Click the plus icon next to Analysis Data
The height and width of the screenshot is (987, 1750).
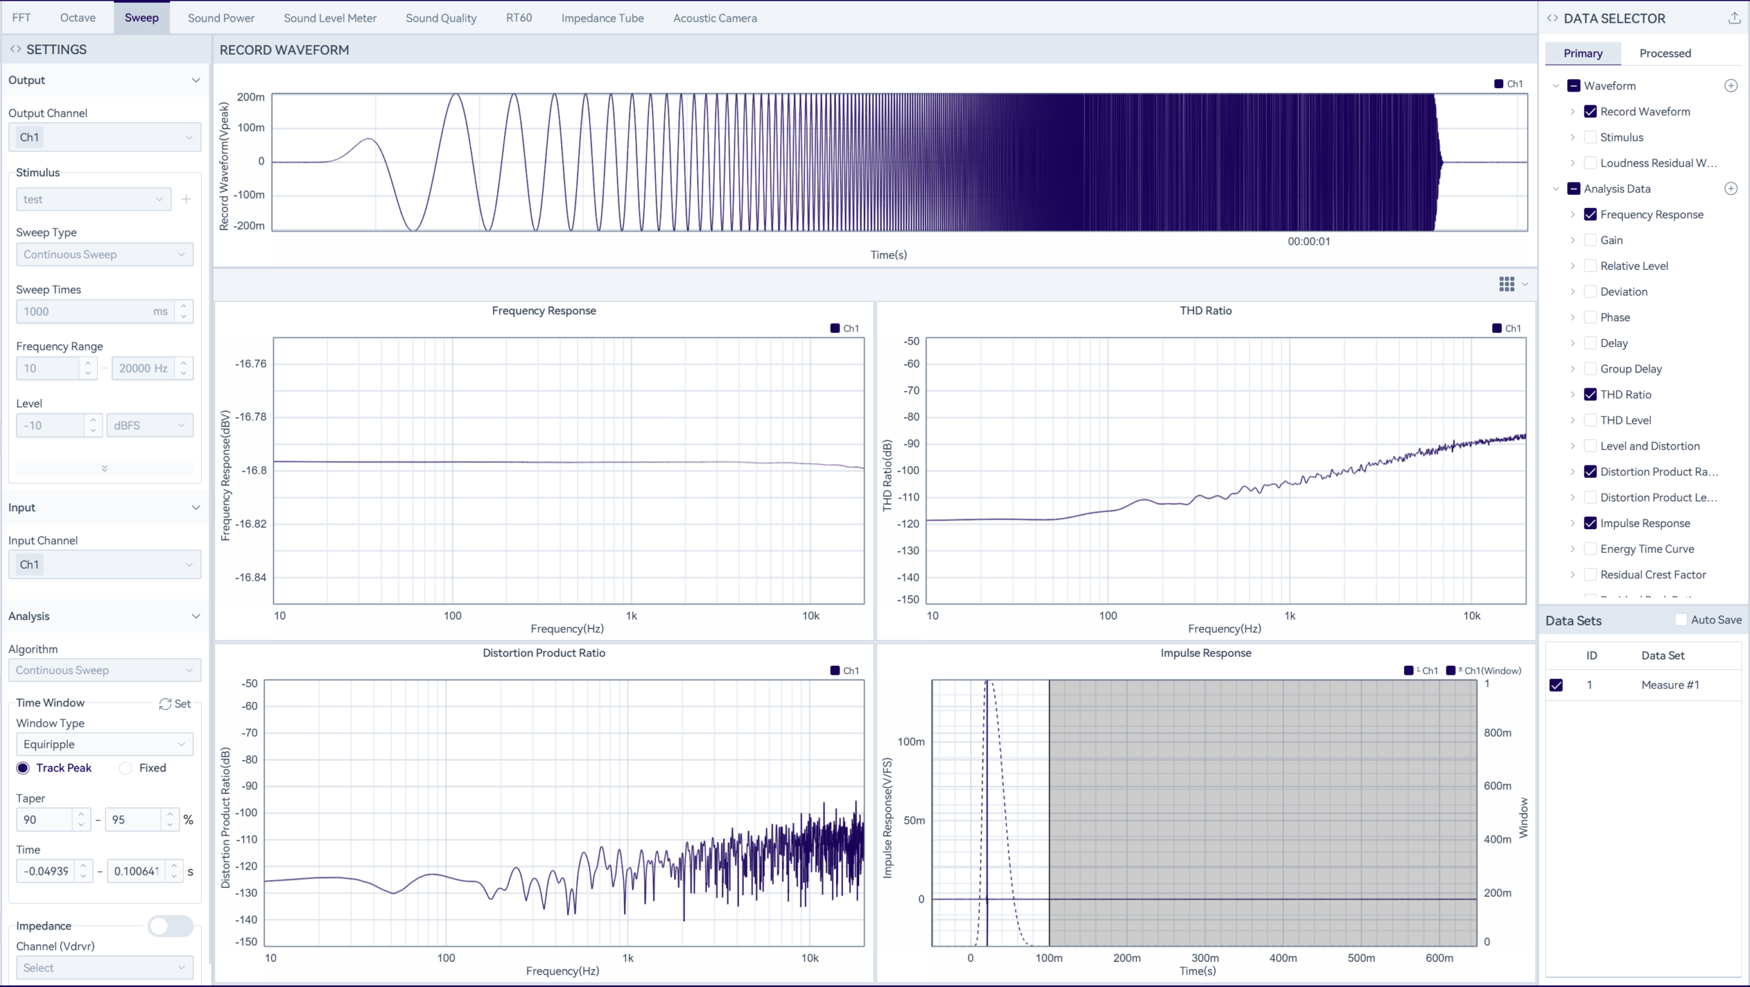[1731, 189]
